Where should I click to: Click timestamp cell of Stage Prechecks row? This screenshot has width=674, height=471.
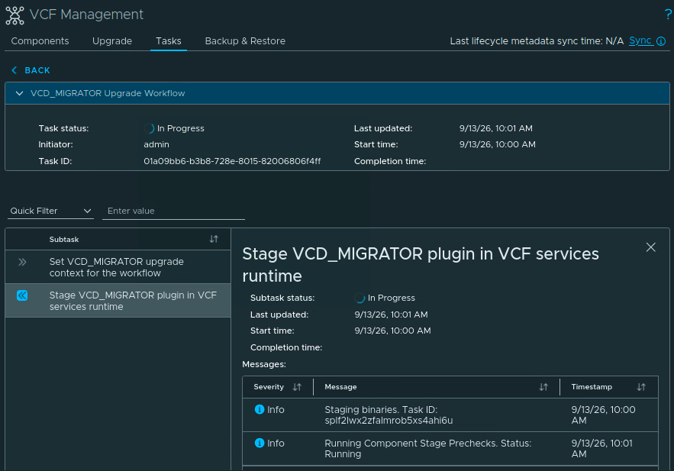point(601,448)
